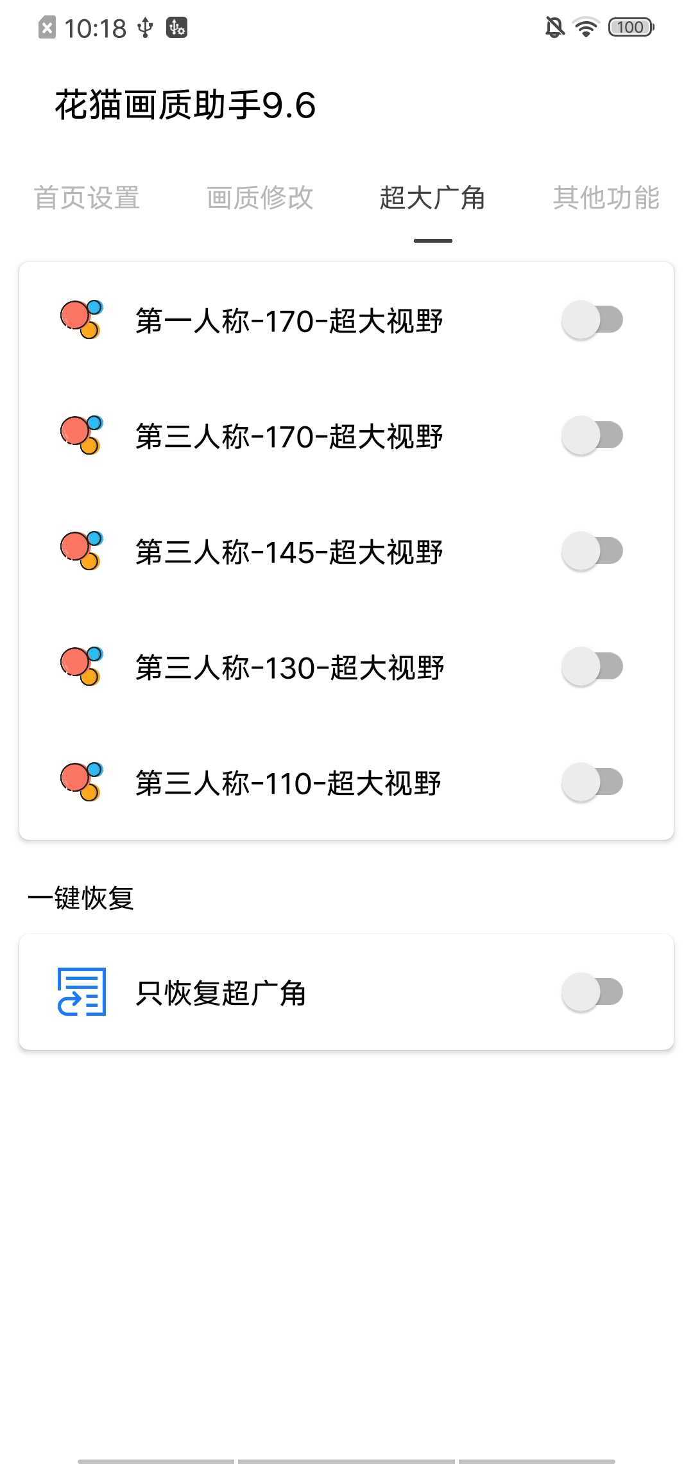
Task: Tap the bubbles icon beside 第一人称-170-超大视野
Action: point(81,319)
